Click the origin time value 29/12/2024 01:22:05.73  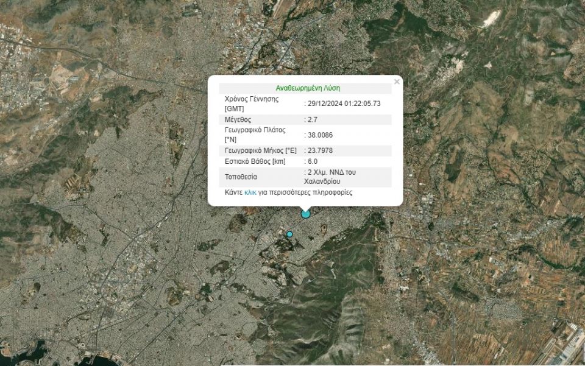coord(344,104)
